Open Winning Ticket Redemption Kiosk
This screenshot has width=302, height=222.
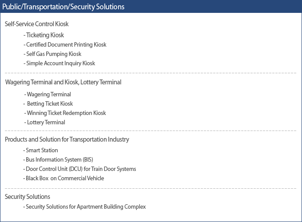coord(65,113)
